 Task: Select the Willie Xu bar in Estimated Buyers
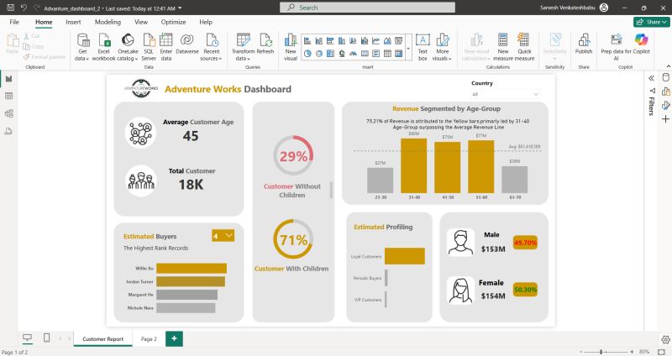192,268
